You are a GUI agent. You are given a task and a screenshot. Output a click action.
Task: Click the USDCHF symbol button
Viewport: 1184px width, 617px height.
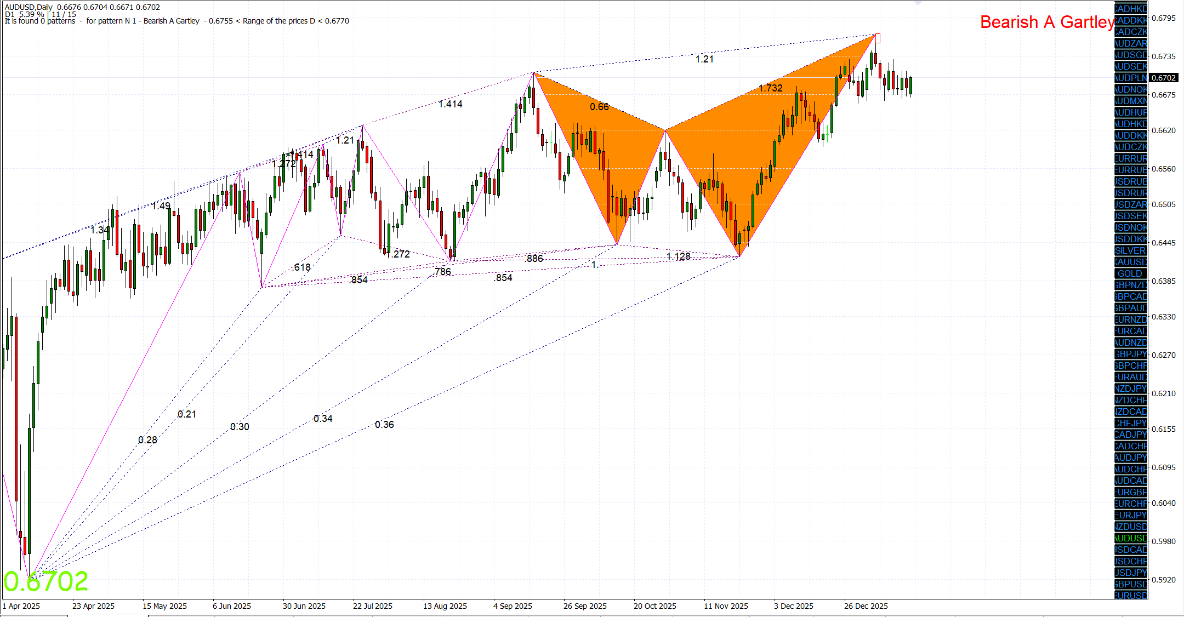(x=1131, y=561)
